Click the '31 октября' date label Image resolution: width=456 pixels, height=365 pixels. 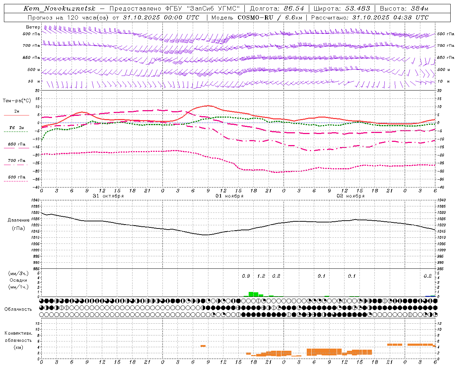point(108,196)
